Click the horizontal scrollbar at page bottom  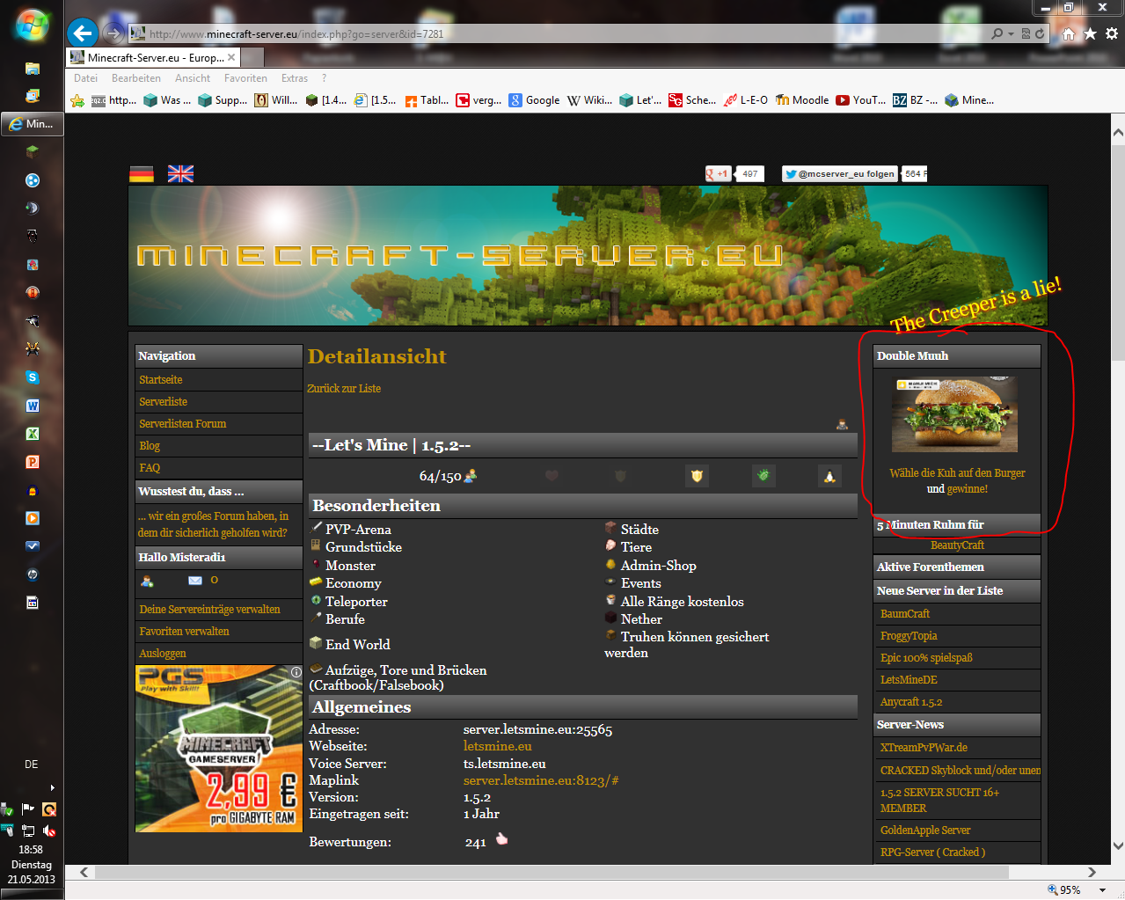point(528,872)
